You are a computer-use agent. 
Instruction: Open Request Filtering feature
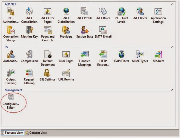click(29, 77)
